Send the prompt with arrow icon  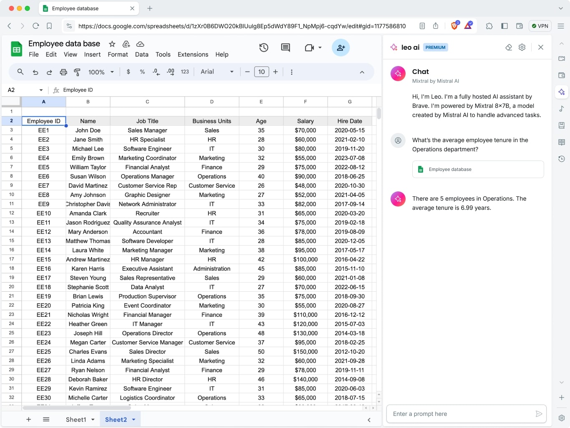[x=539, y=414]
